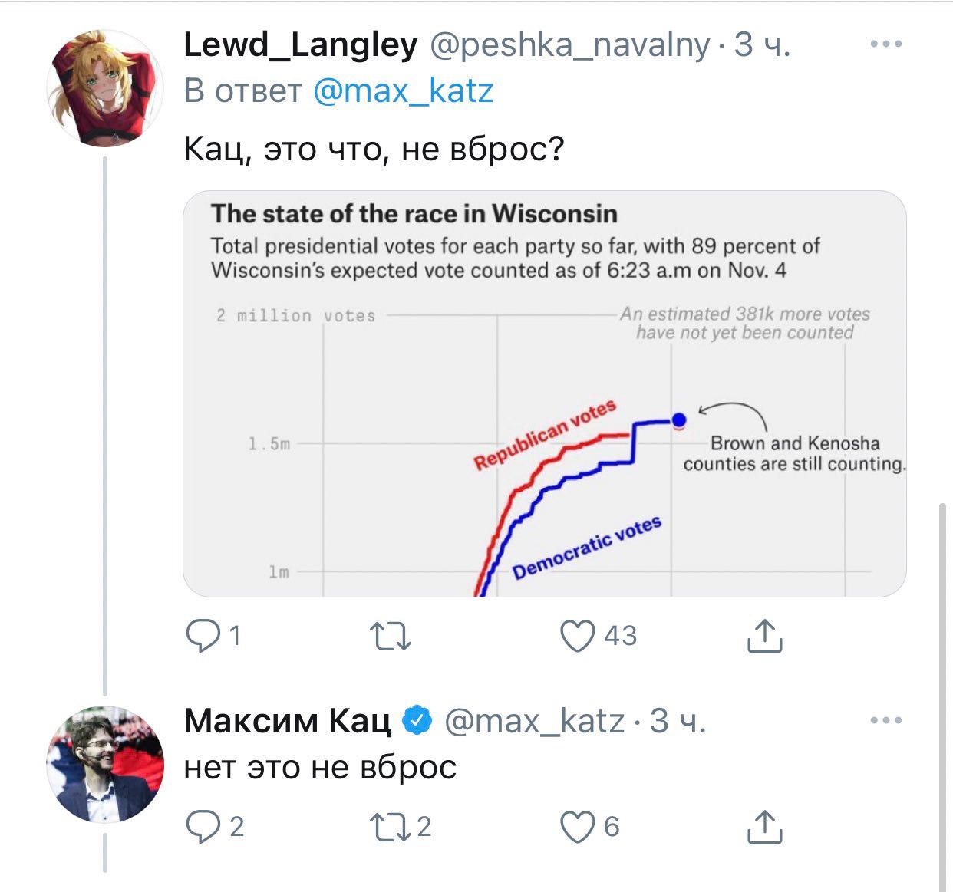Image resolution: width=953 pixels, height=892 pixels.
Task: Open Максим Кац's profile picture
Action: [x=105, y=764]
